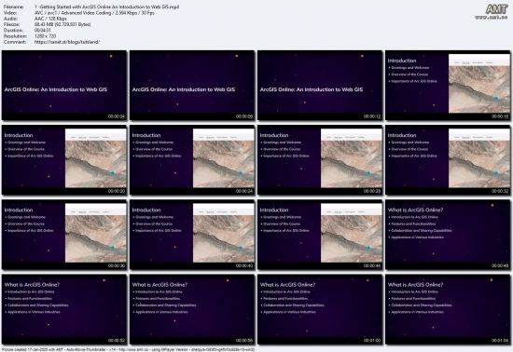The height and width of the screenshot is (352, 513).
Task: Select the Introduction thumbnail at 00:00:32
Action: coord(448,160)
